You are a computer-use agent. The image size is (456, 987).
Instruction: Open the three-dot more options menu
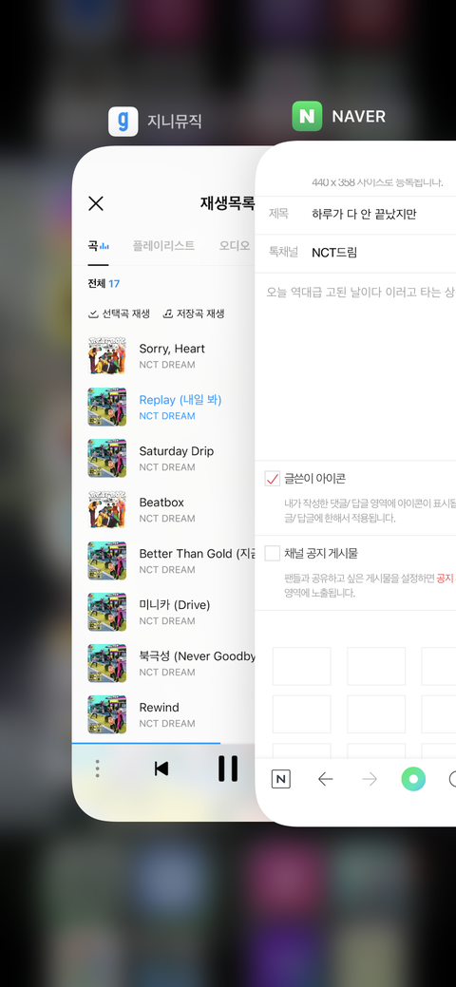tap(97, 768)
